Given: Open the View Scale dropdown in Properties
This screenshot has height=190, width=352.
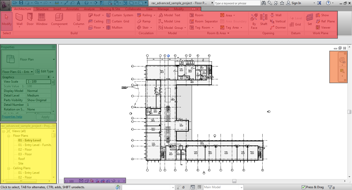Looking at the screenshot, I should pyautogui.click(x=38, y=81).
